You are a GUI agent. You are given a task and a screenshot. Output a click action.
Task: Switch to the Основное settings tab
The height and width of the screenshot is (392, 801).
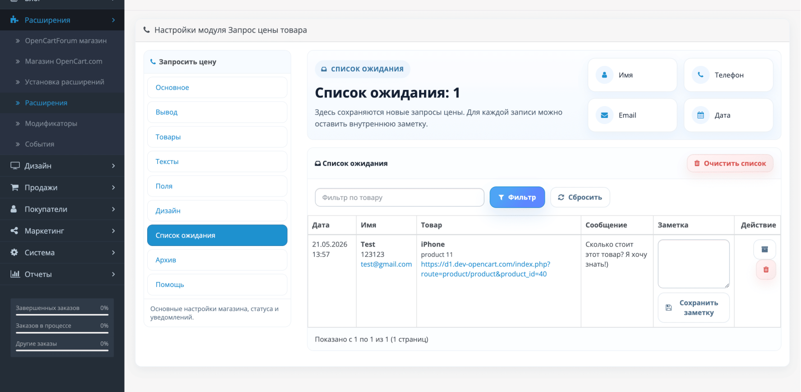pos(217,87)
